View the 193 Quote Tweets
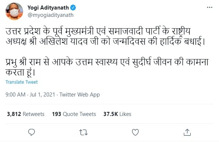Image resolution: width=219 pixels, height=142 pixels. pos(74,114)
